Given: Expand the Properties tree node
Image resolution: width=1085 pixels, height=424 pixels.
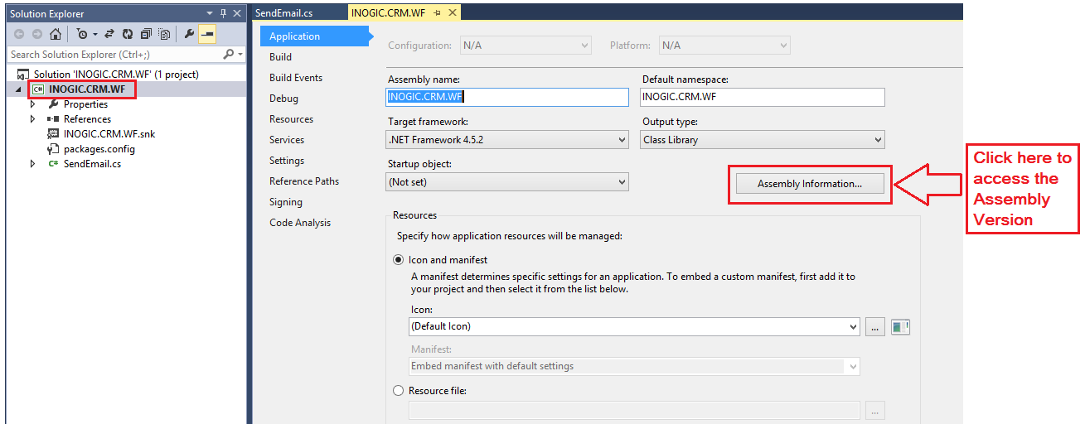Looking at the screenshot, I should 33,104.
